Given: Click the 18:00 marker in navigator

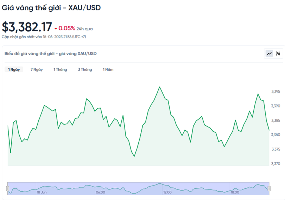Looking at the screenshot, I should (235, 192).
